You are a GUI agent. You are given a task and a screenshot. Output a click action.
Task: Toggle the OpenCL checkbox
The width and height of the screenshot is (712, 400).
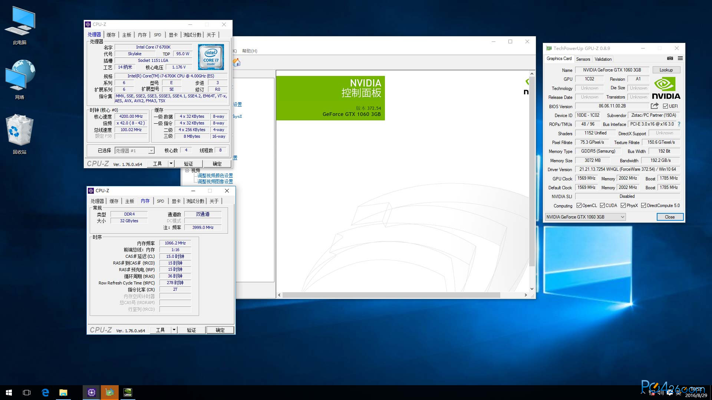[579, 206]
